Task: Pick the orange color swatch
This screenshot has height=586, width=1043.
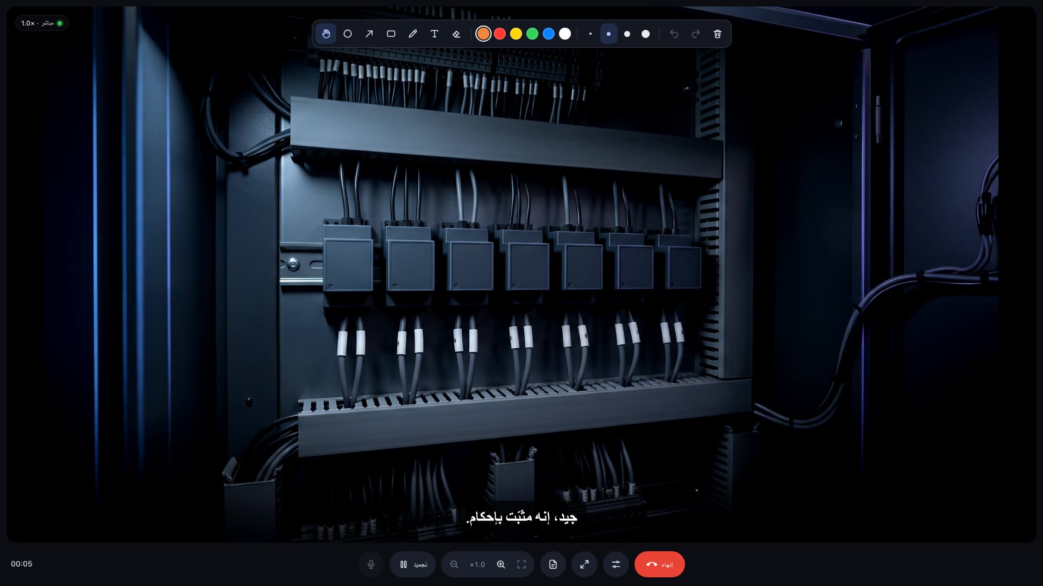Action: point(483,34)
